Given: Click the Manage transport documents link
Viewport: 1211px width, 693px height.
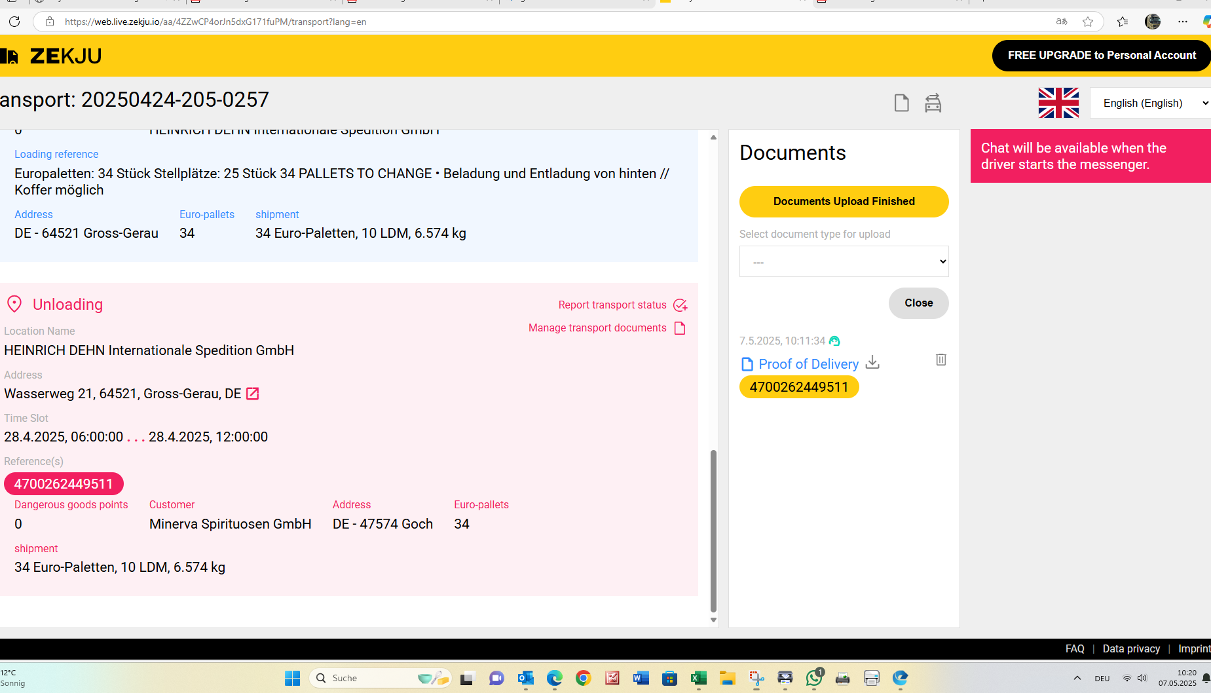Looking at the screenshot, I should (597, 328).
